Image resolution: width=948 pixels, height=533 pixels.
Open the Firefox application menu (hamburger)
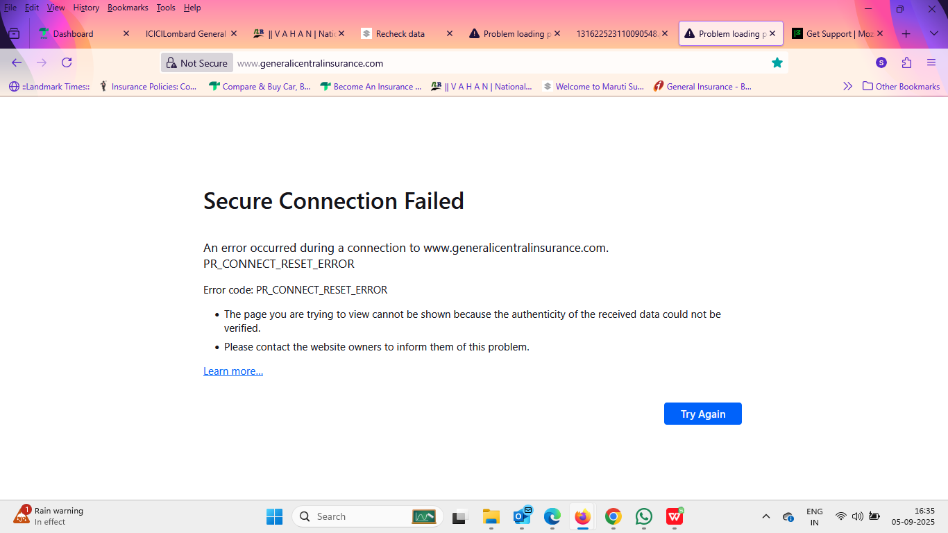(931, 62)
